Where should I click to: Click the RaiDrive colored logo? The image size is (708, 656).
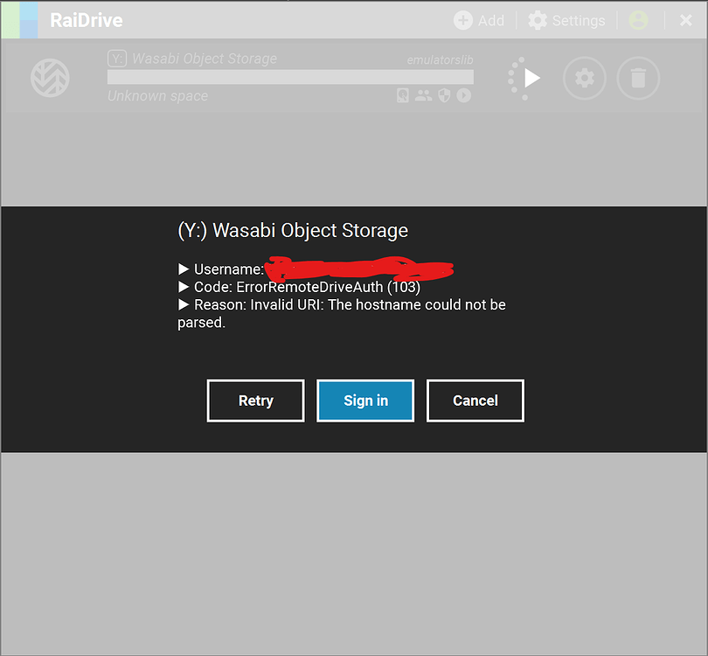point(20,20)
